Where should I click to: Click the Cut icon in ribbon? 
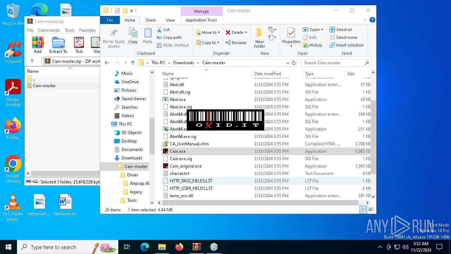[x=159, y=30]
